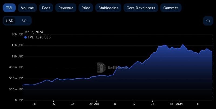Image resolution: width=216 pixels, height=109 pixels.
Task: Click the TVL 1.32b USD legend text
Action: [39, 37]
